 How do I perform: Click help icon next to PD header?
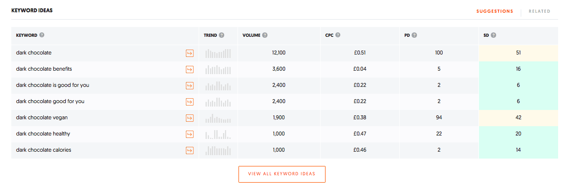[x=415, y=35]
